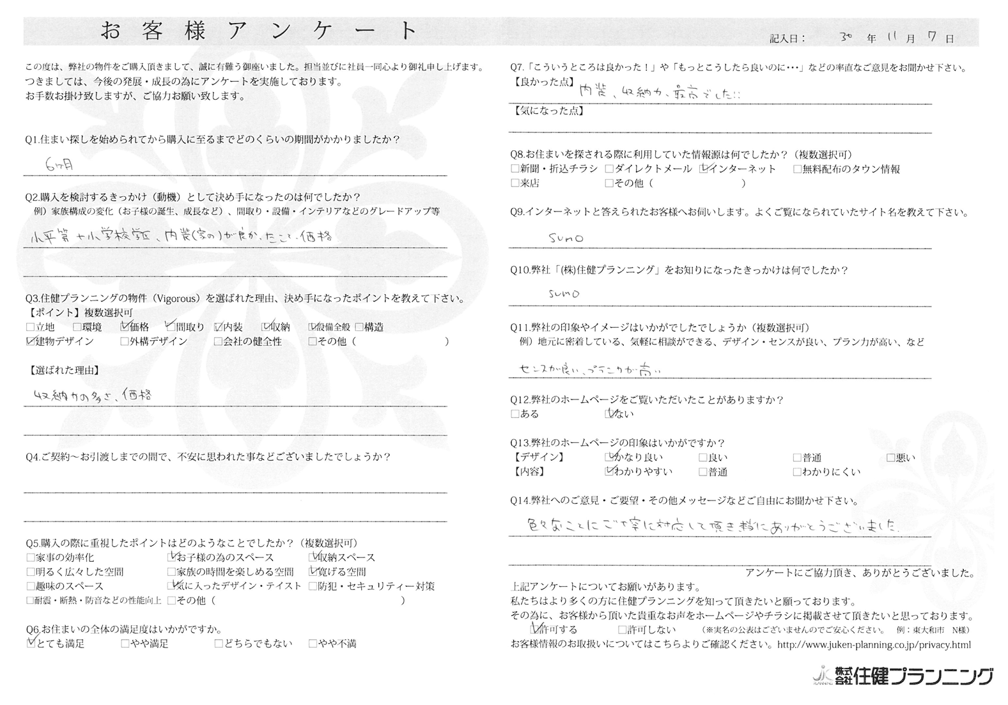Click the アンケートにご協力頂き closing note
Screen dimensions: 1008x705
coord(860,573)
